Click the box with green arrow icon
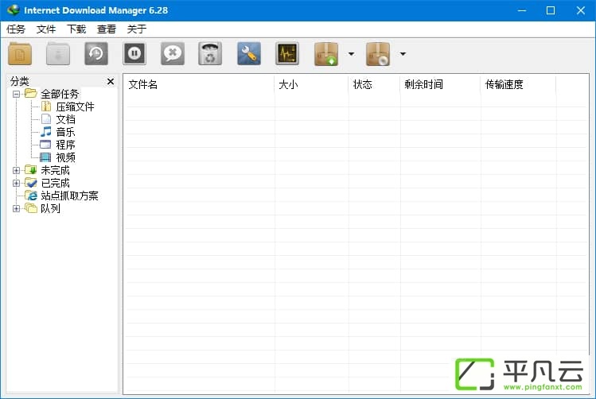Image resolution: width=596 pixels, height=399 pixels. pos(326,54)
